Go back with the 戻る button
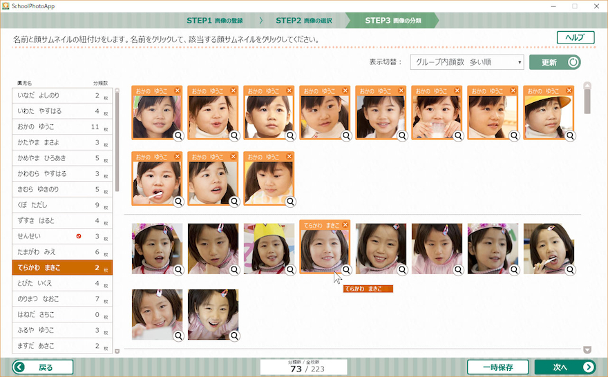Image resolution: width=608 pixels, height=377 pixels. (x=43, y=367)
